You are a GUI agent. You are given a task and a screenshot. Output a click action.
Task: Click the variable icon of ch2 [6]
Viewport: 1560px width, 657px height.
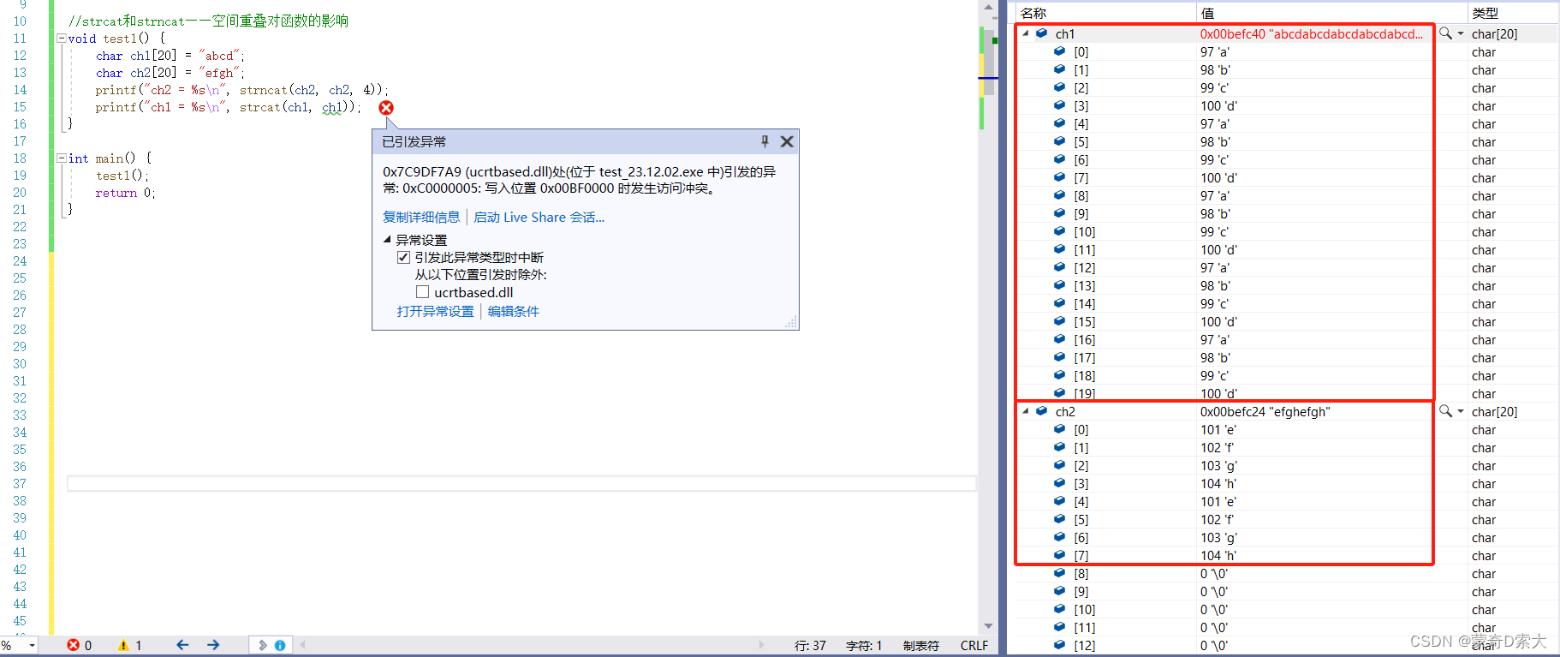[1059, 537]
